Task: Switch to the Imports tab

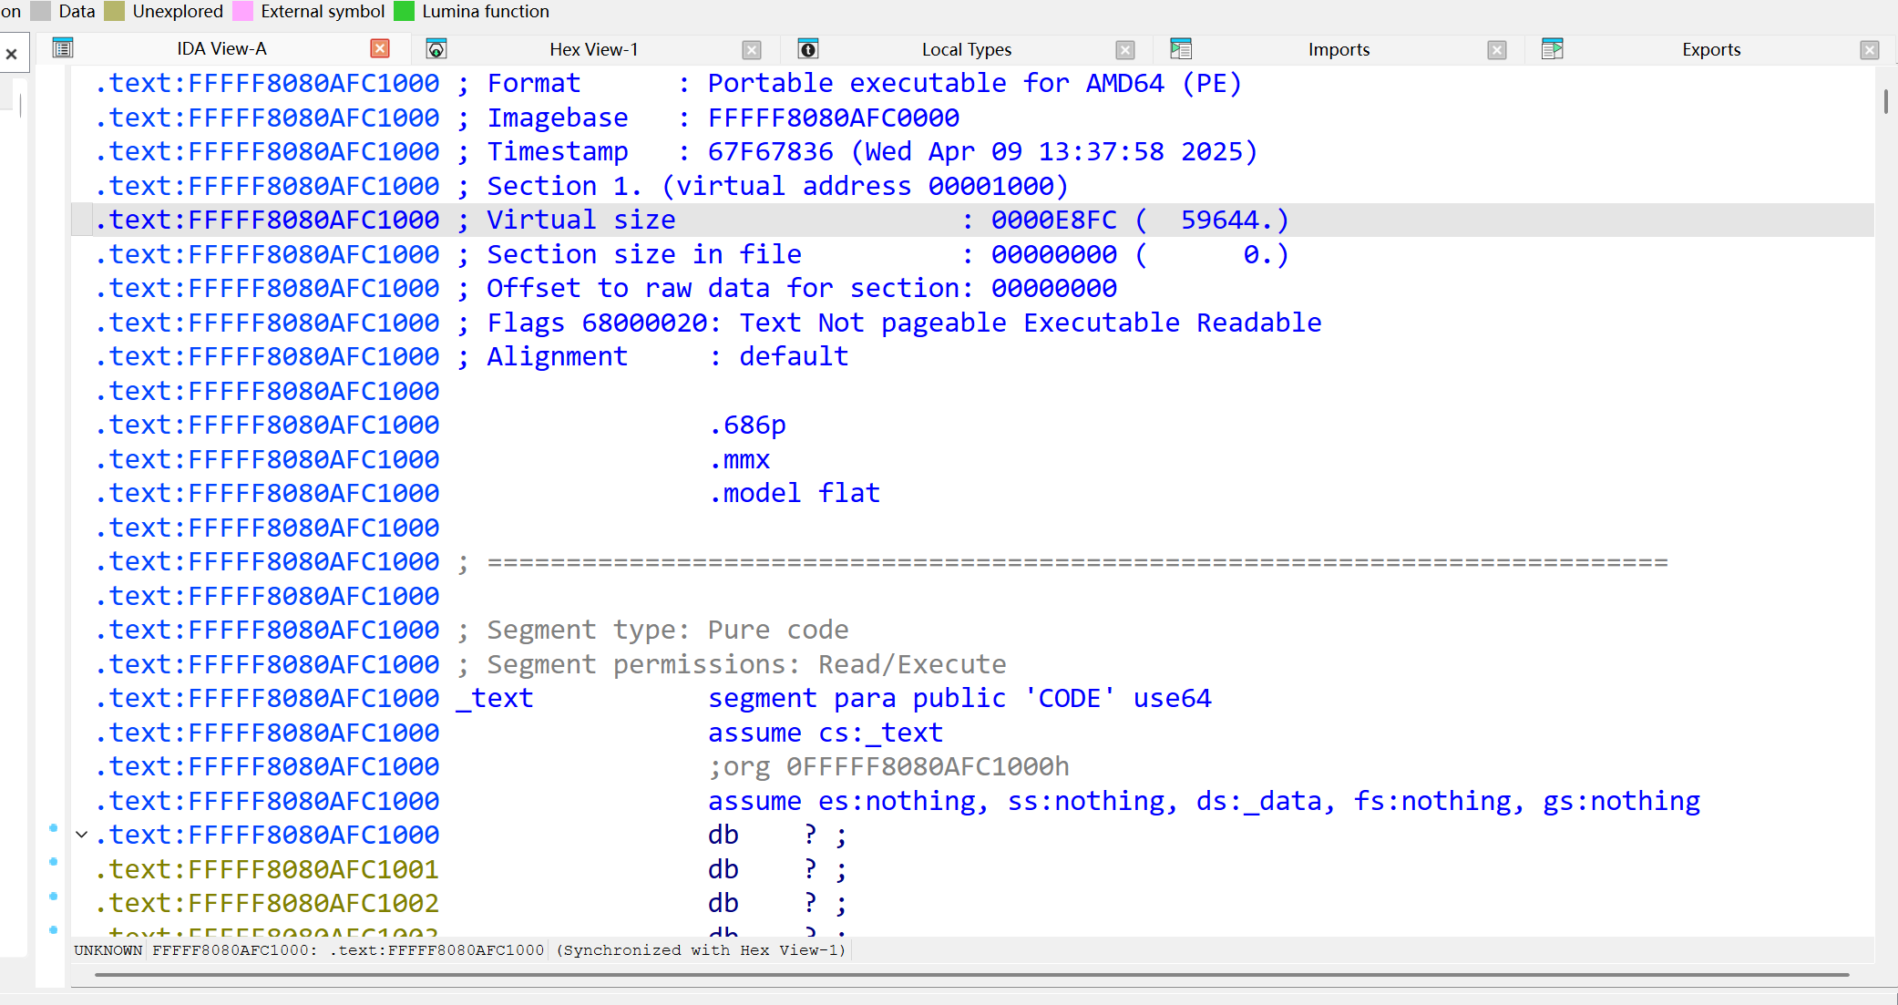Action: 1339,50
